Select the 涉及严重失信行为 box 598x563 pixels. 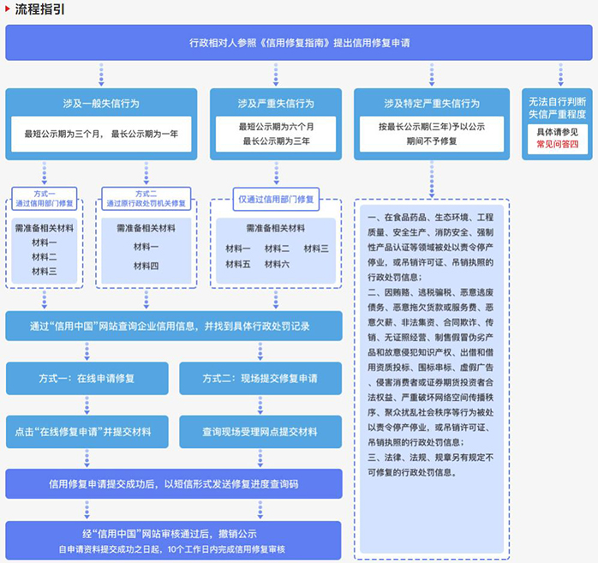click(x=276, y=124)
